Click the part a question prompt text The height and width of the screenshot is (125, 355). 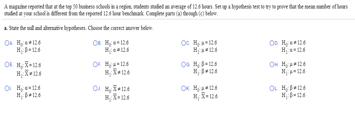(79, 28)
